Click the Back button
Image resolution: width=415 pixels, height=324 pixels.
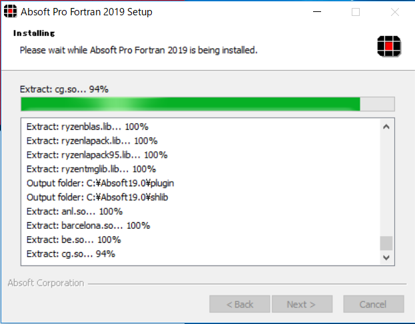coord(240,304)
